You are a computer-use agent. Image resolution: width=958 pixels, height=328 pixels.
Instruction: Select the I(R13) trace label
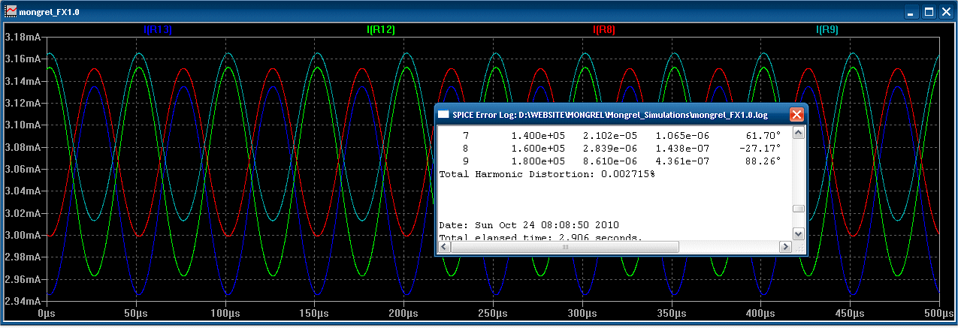tap(157, 30)
